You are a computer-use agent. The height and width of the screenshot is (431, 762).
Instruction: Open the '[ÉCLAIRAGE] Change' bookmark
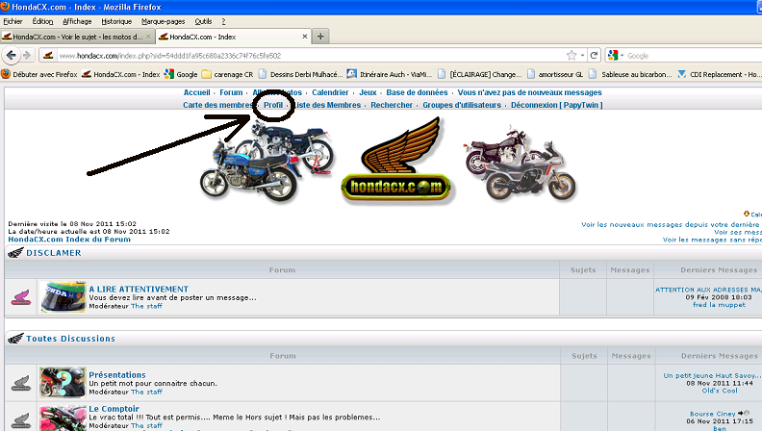click(480, 74)
